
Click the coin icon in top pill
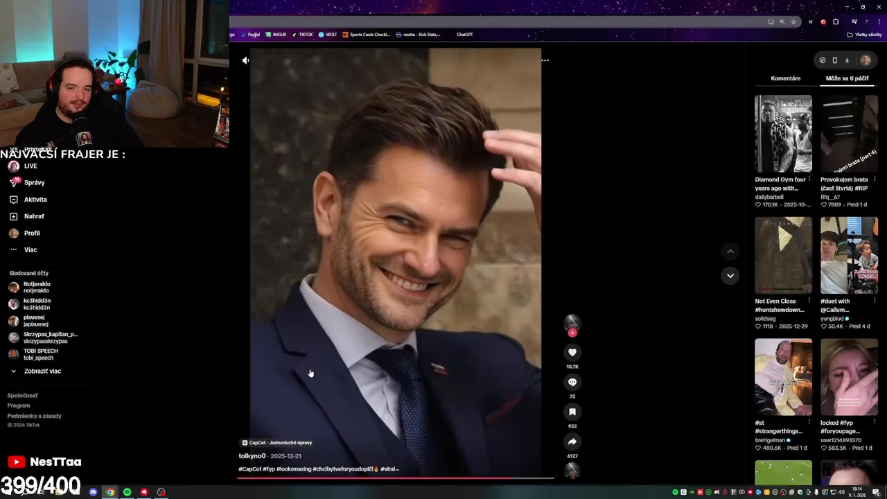tap(823, 60)
